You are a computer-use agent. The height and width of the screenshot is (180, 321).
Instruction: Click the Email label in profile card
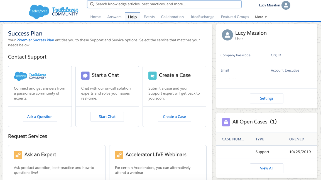(x=225, y=70)
